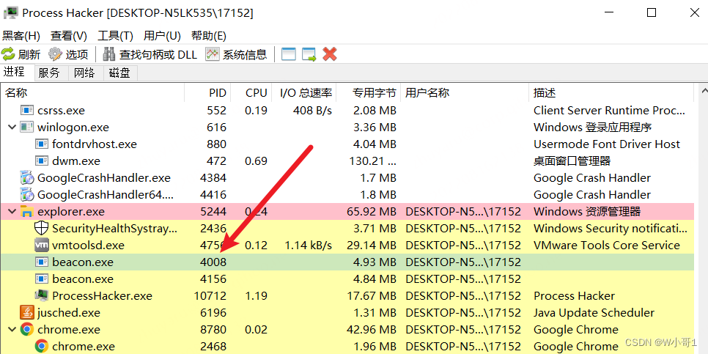Click the Usermode Font Driver Host description
The image size is (708, 354).
coord(606,144)
